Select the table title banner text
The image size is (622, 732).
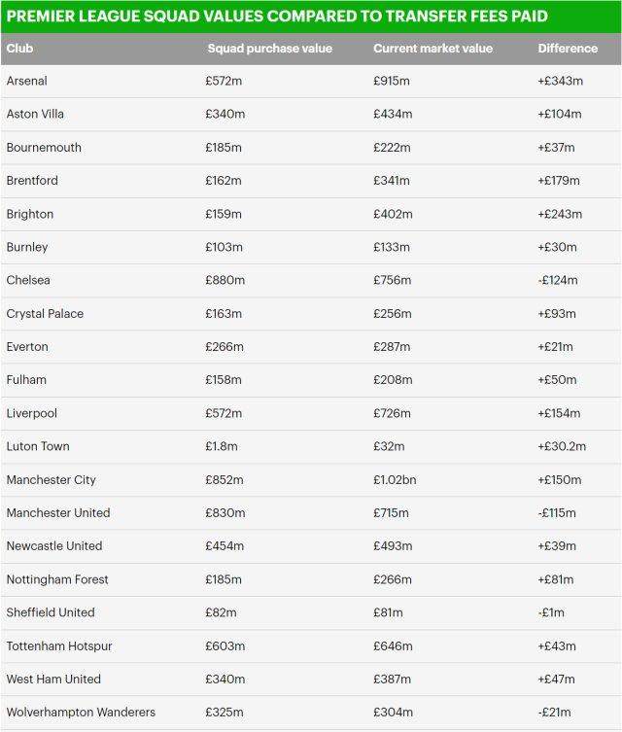pyautogui.click(x=276, y=17)
